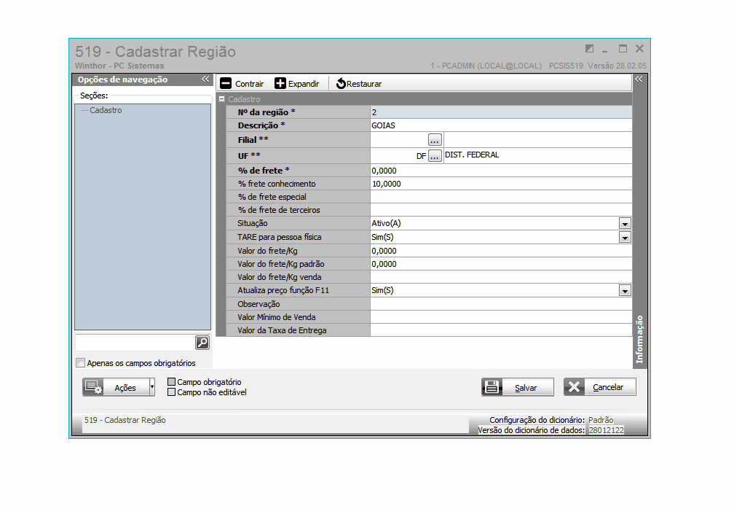Click the Nº da região * label
This screenshot has width=734, height=514.
click(x=267, y=112)
